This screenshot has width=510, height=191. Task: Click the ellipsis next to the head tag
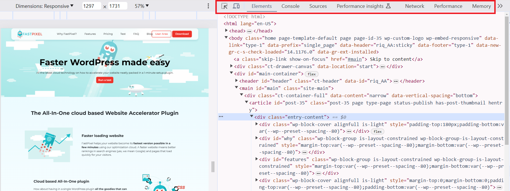249,31
